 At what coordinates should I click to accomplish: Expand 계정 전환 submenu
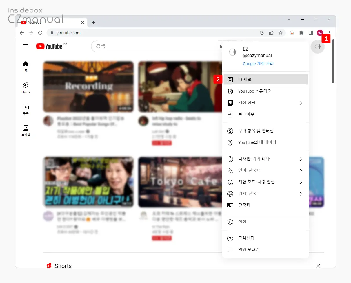click(266, 103)
